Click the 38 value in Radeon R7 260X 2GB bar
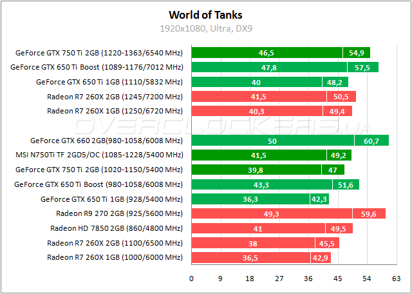412x294 pixels. coord(253,243)
